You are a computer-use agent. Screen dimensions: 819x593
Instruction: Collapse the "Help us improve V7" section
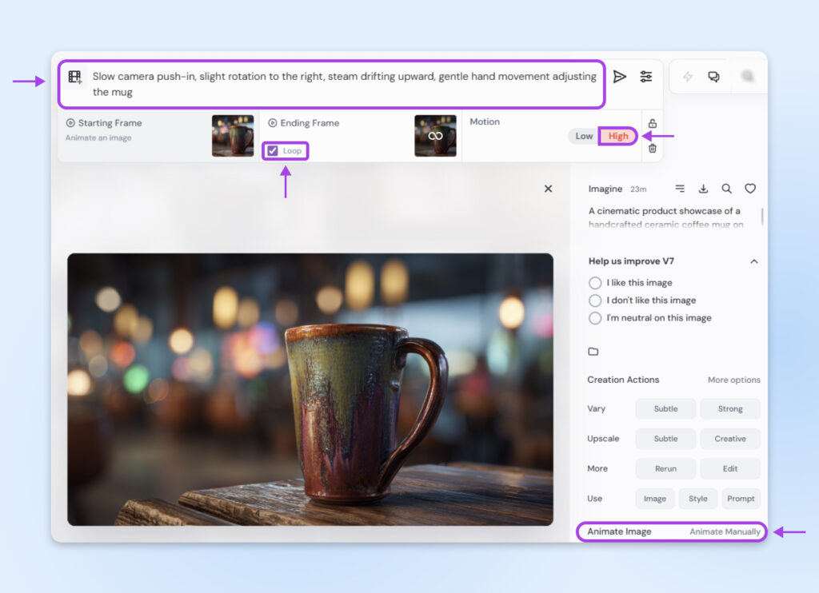click(753, 261)
